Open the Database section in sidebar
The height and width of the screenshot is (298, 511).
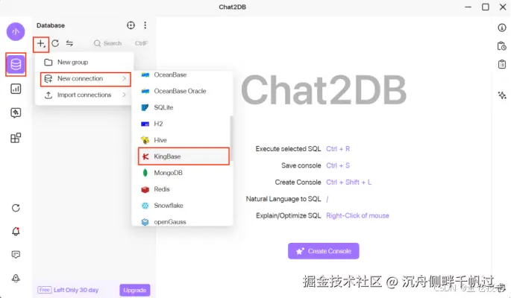16,64
